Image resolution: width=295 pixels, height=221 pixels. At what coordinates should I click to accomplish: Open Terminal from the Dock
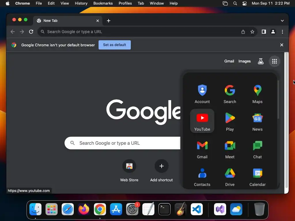coord(164,209)
